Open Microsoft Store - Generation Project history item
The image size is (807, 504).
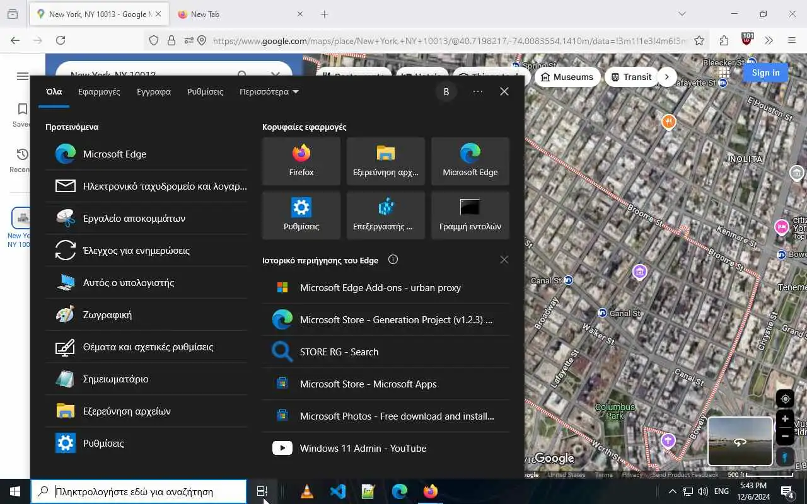coord(386,319)
